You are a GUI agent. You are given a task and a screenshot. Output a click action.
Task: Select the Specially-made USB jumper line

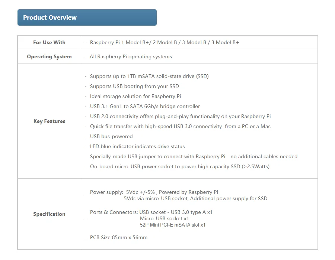(x=194, y=156)
